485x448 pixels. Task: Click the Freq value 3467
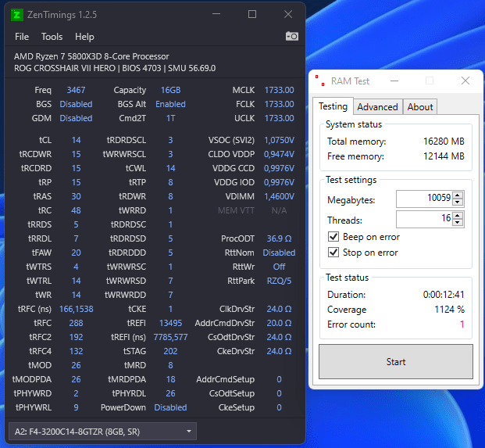[76, 90]
